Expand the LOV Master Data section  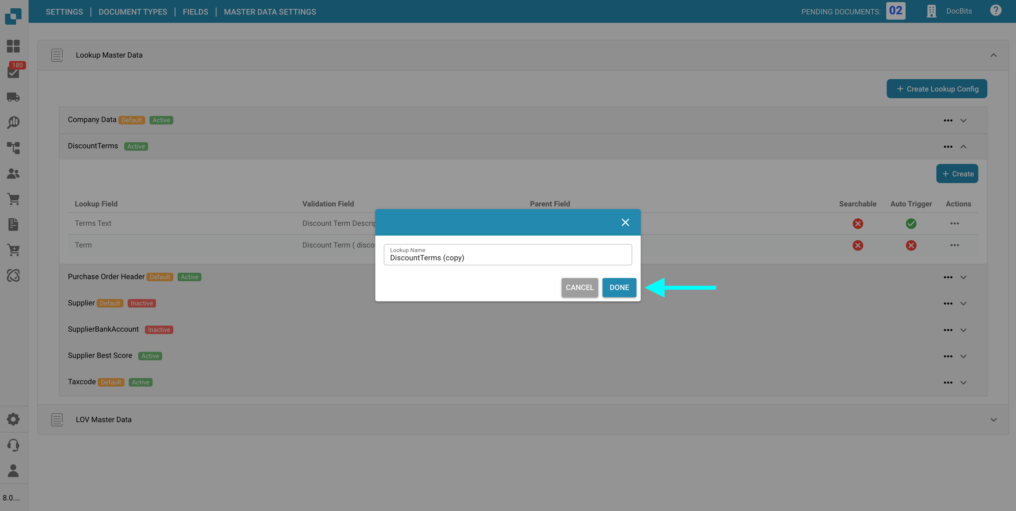click(993, 420)
